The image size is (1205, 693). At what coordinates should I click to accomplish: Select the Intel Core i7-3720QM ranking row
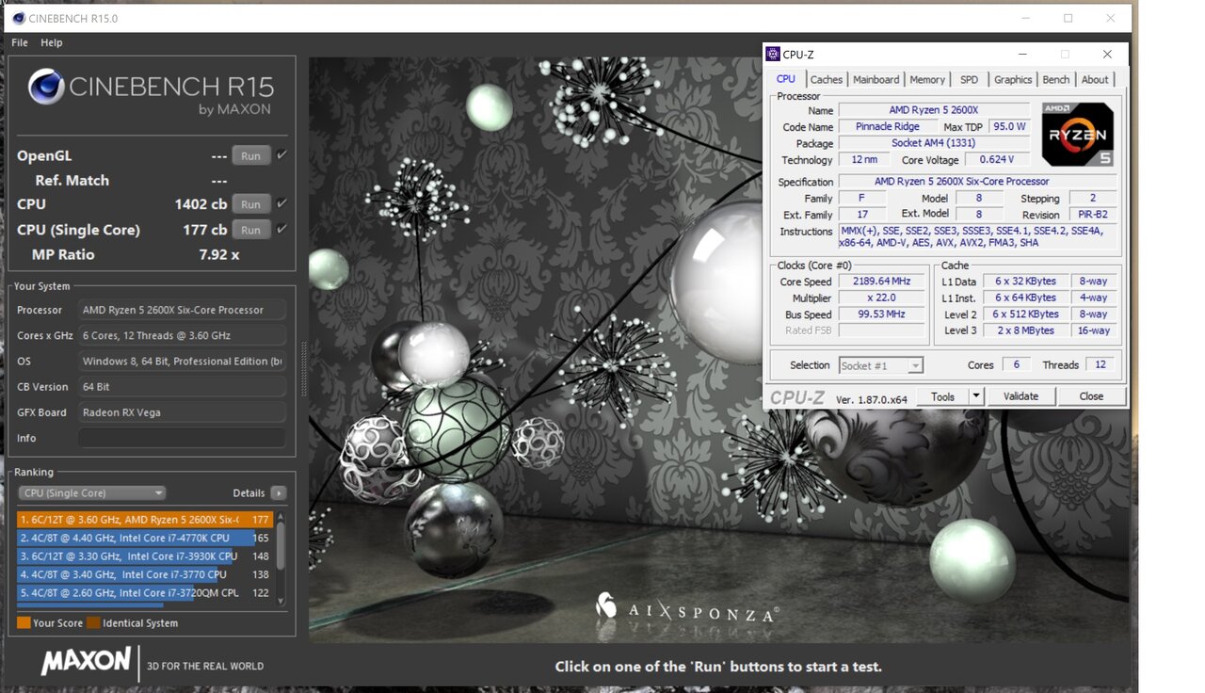pos(145,593)
